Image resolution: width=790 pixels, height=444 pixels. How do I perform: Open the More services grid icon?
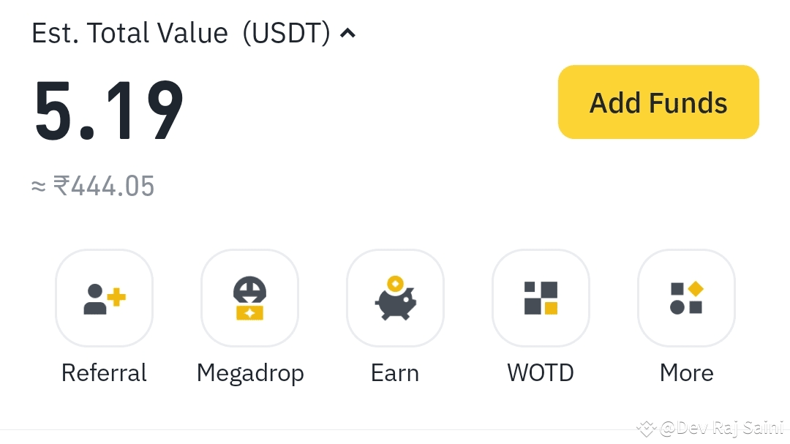coord(686,298)
